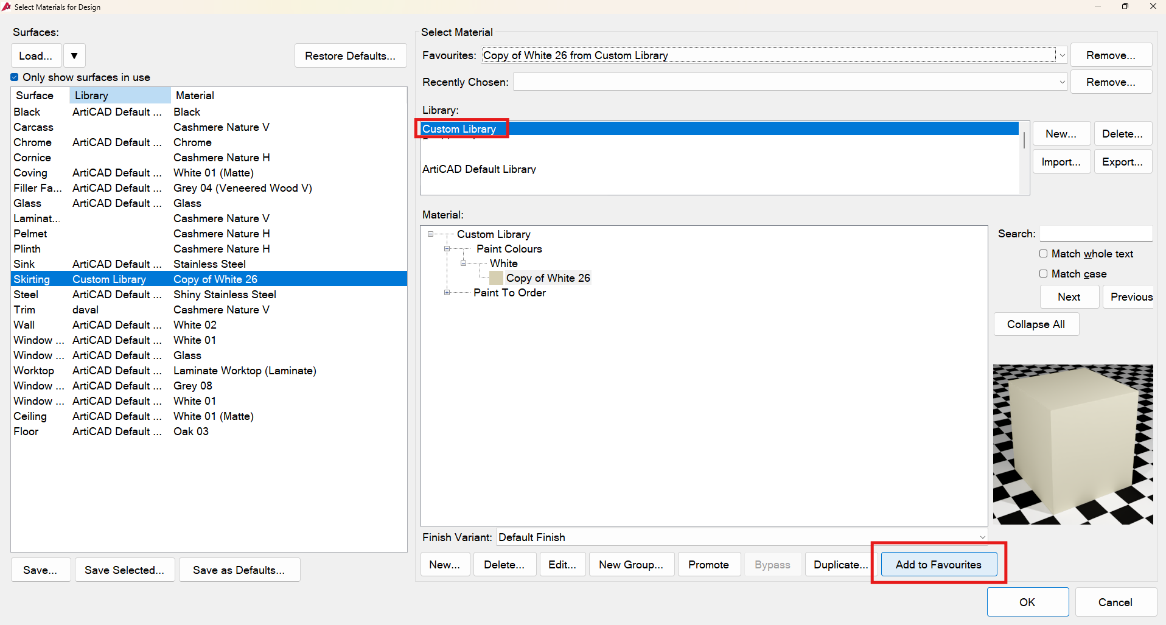
Task: Click into the Search text field
Action: click(x=1095, y=234)
